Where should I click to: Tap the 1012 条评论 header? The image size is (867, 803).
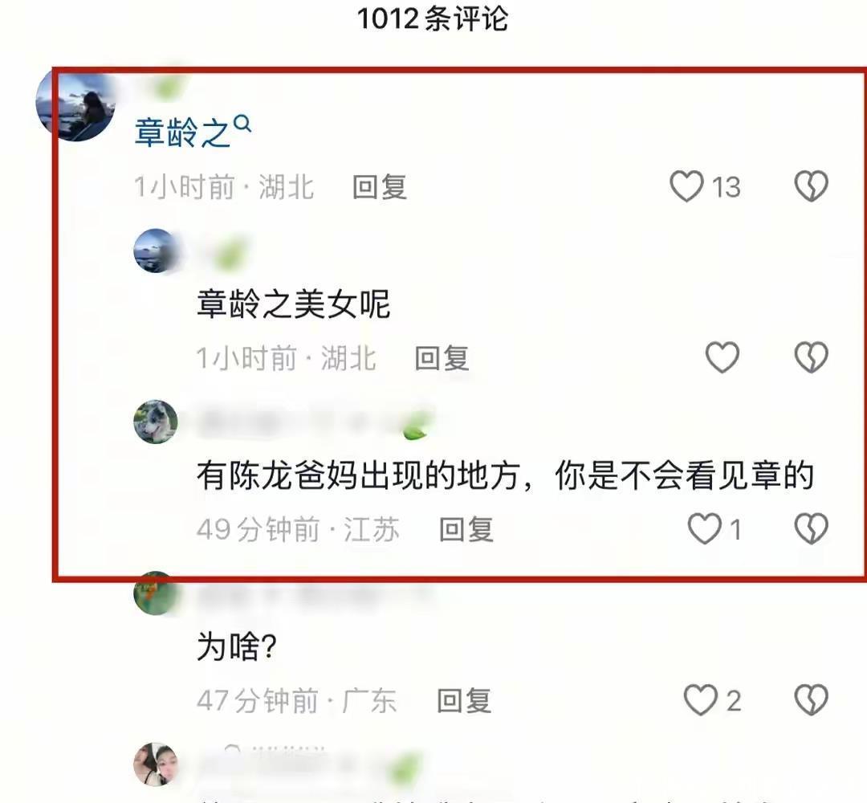coord(433,18)
